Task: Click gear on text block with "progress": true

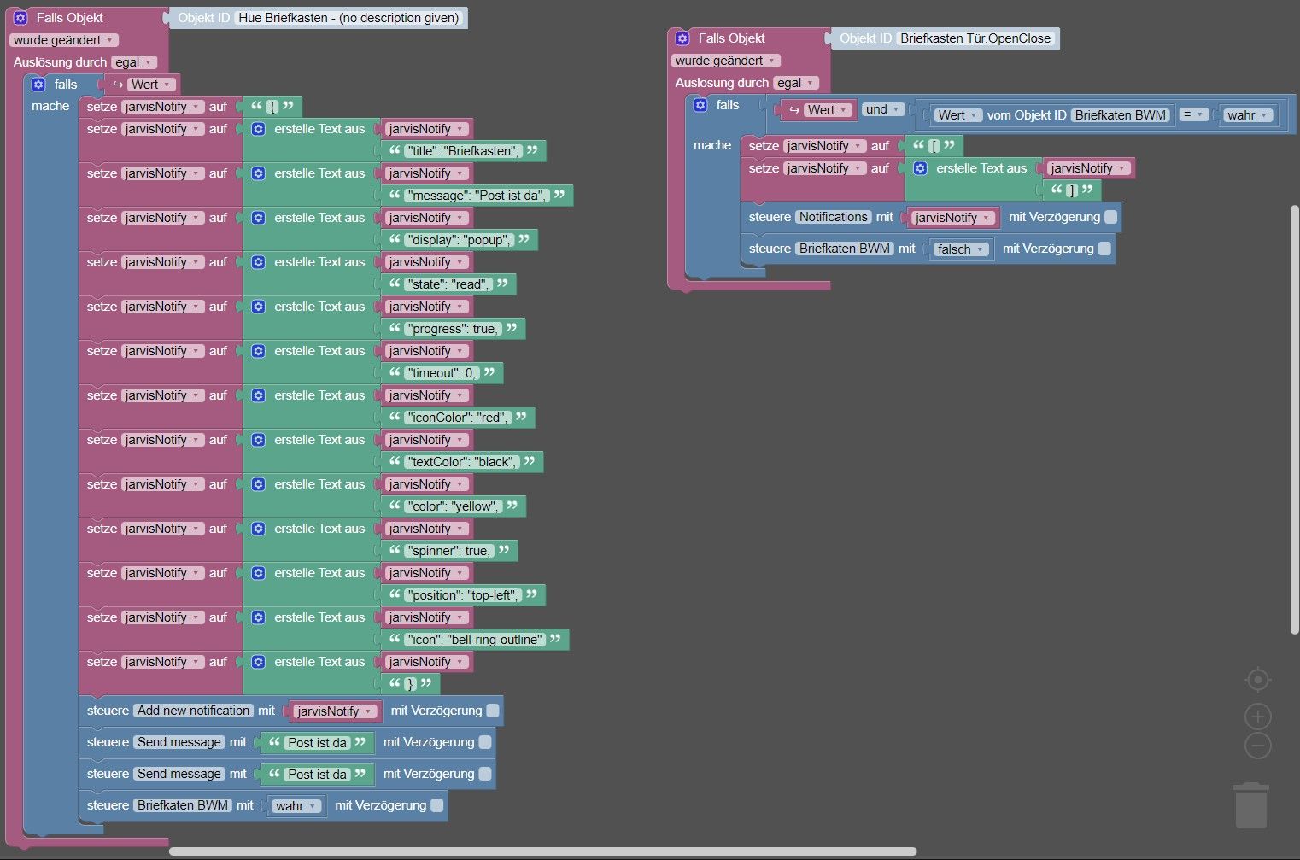Action: pyautogui.click(x=259, y=307)
